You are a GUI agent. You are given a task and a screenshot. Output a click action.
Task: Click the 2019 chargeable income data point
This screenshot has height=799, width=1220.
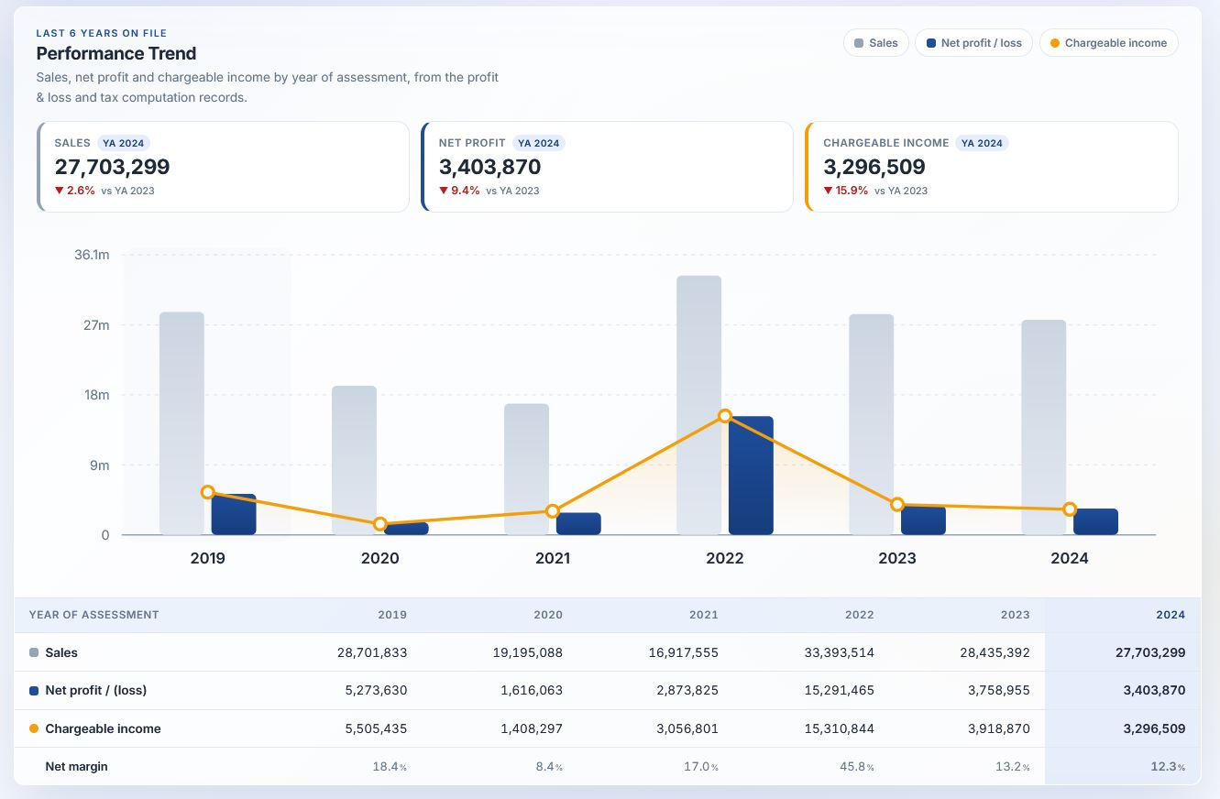pyautogui.click(x=208, y=493)
